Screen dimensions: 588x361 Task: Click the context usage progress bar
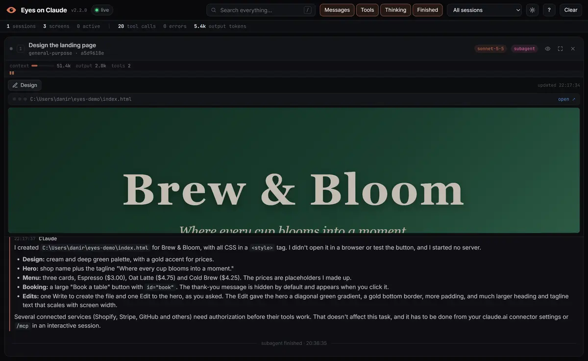coord(43,66)
